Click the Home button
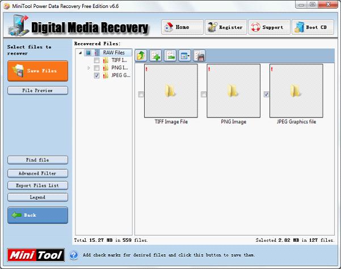341x269 pixels. point(182,27)
